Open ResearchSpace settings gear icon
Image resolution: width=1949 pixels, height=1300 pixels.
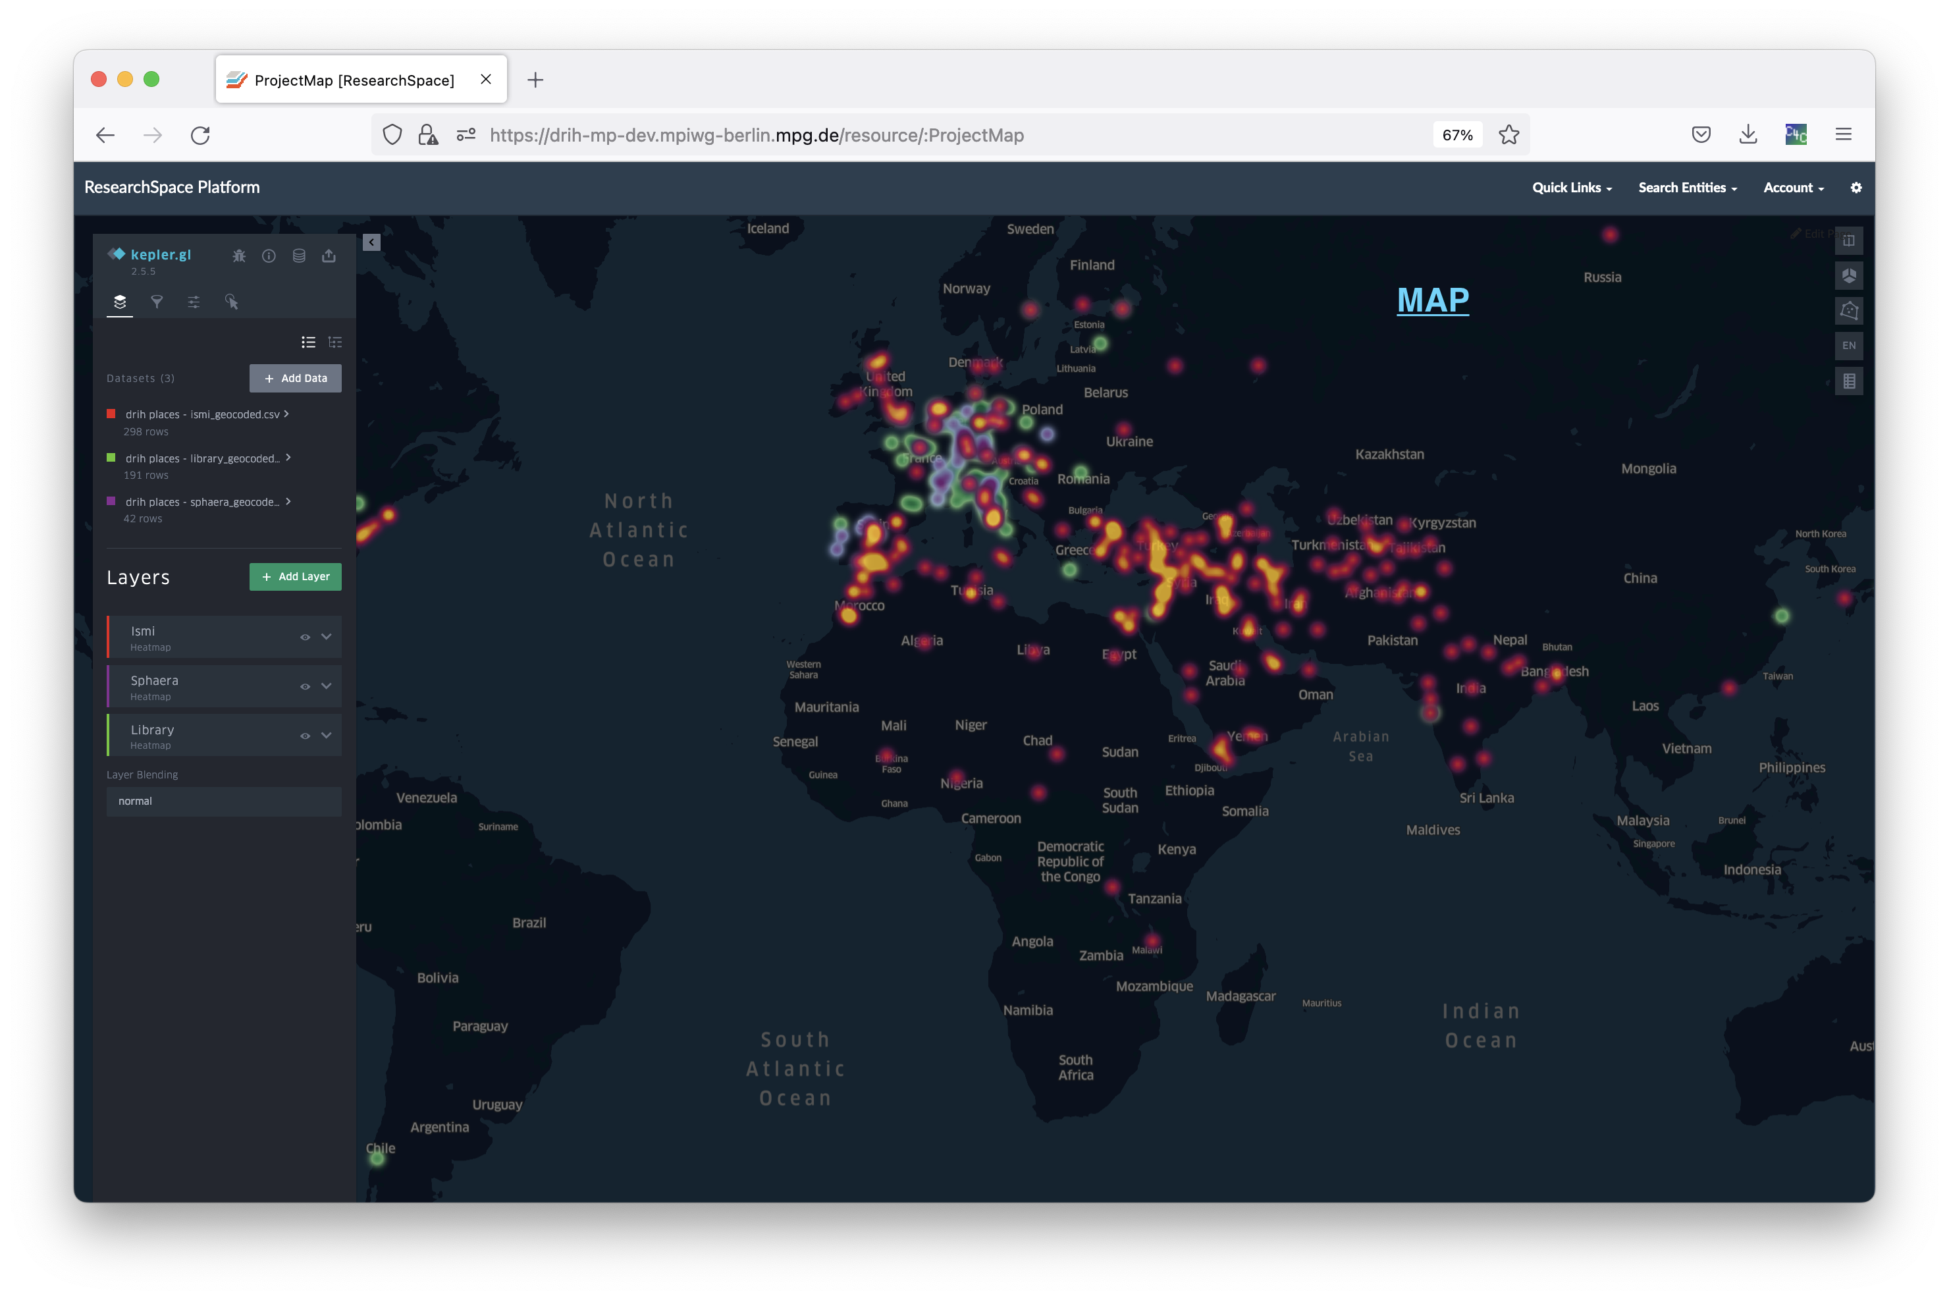[1856, 188]
